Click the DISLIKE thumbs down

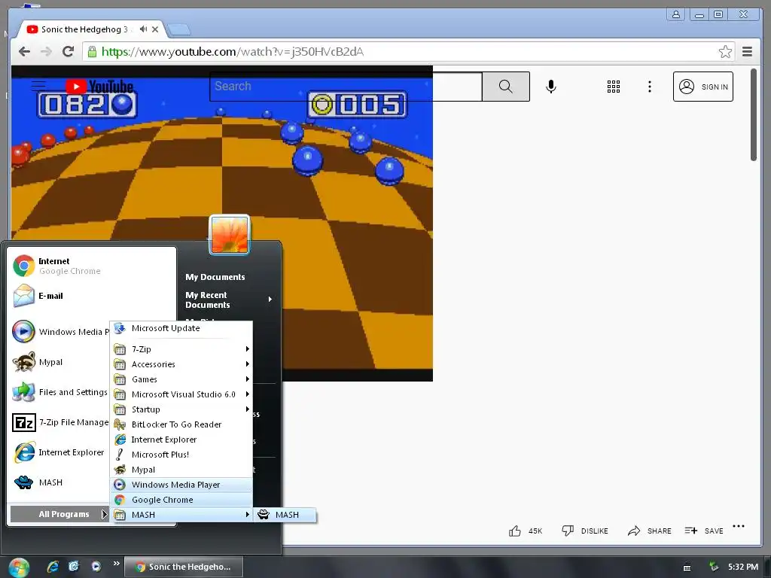coord(585,531)
